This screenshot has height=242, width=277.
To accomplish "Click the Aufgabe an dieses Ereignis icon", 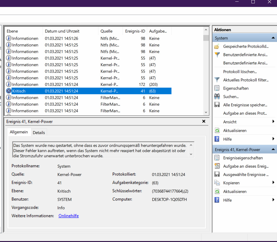I will 217,166.
